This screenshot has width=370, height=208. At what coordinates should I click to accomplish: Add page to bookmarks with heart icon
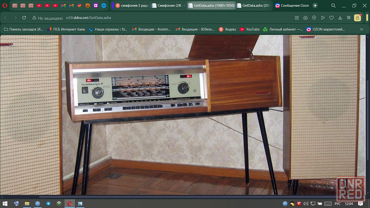point(331,18)
